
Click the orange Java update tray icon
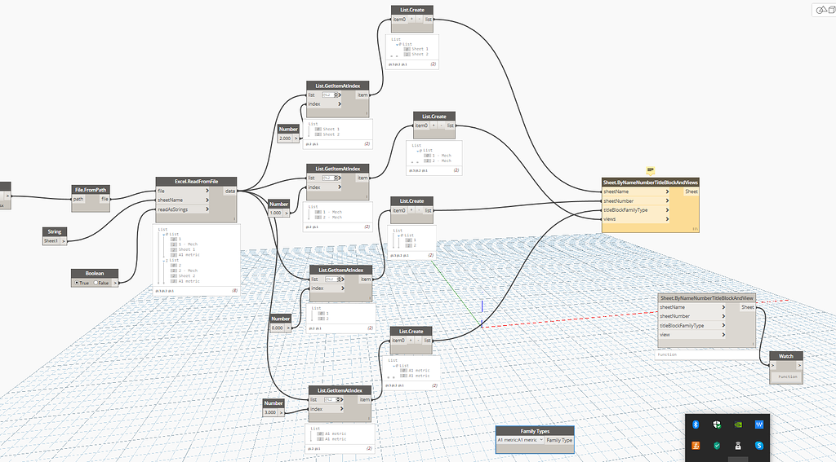pos(696,446)
